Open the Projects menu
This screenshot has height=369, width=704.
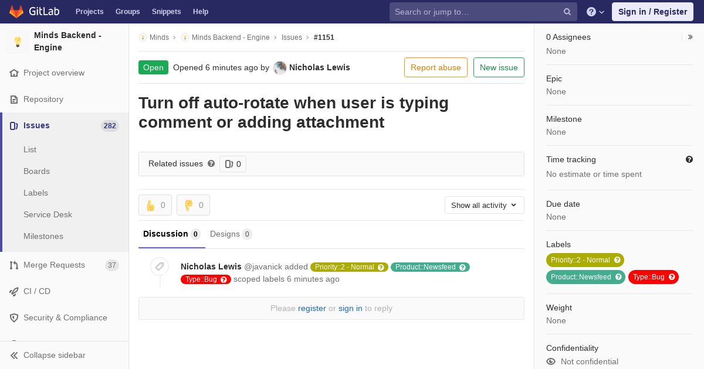tap(90, 12)
